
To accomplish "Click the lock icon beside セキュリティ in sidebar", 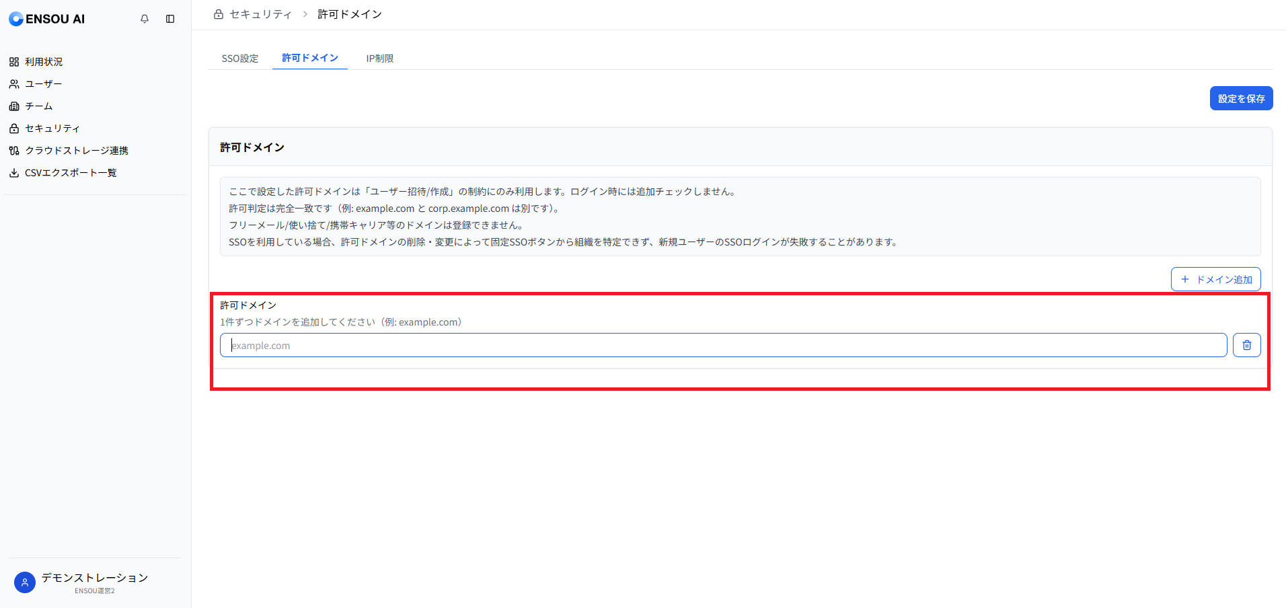I will point(14,128).
